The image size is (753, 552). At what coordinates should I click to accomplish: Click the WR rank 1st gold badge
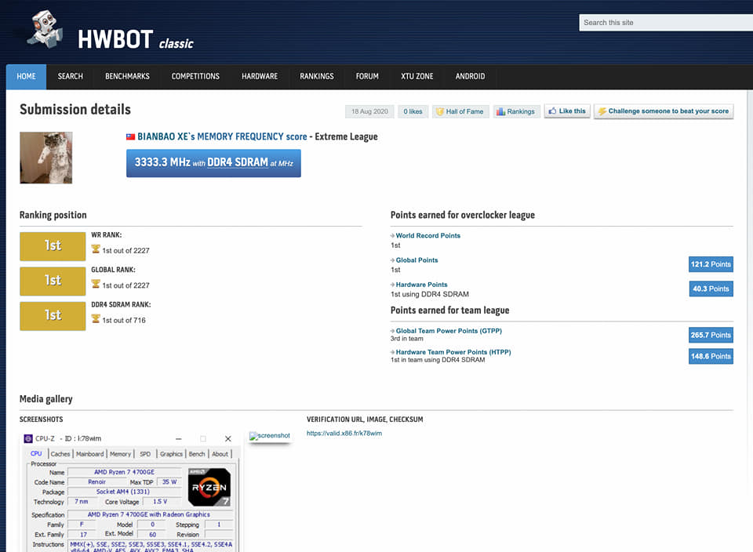(53, 246)
